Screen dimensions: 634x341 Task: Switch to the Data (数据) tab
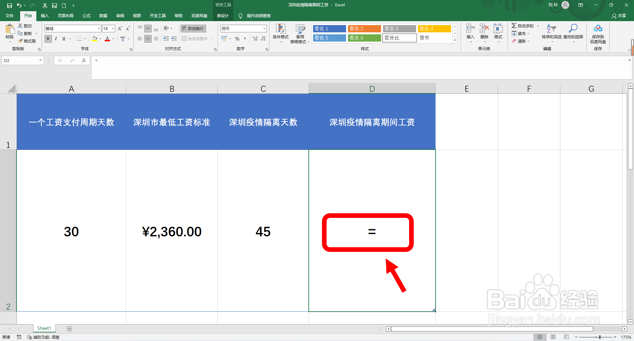click(x=103, y=16)
